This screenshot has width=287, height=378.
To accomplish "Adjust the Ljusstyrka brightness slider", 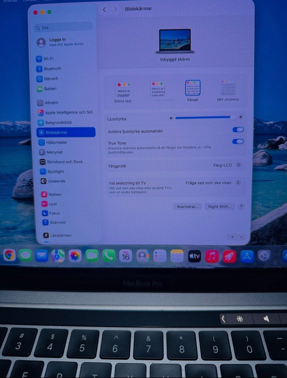I will [206, 118].
